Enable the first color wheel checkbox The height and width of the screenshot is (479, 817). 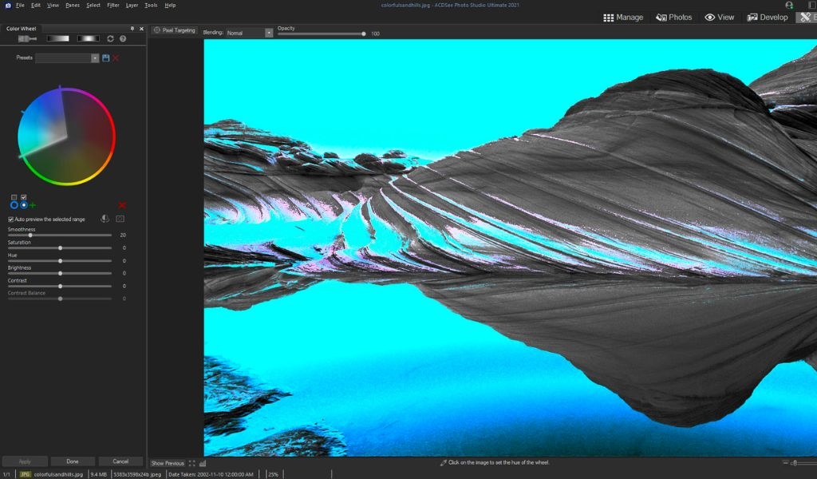click(x=14, y=197)
